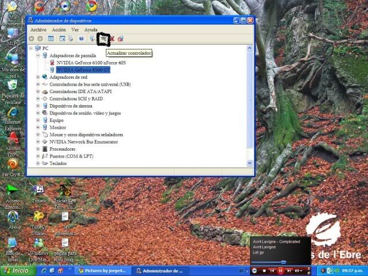
Task: Select NVIDIA GeForce 8500 GT device
Action: click(x=83, y=70)
